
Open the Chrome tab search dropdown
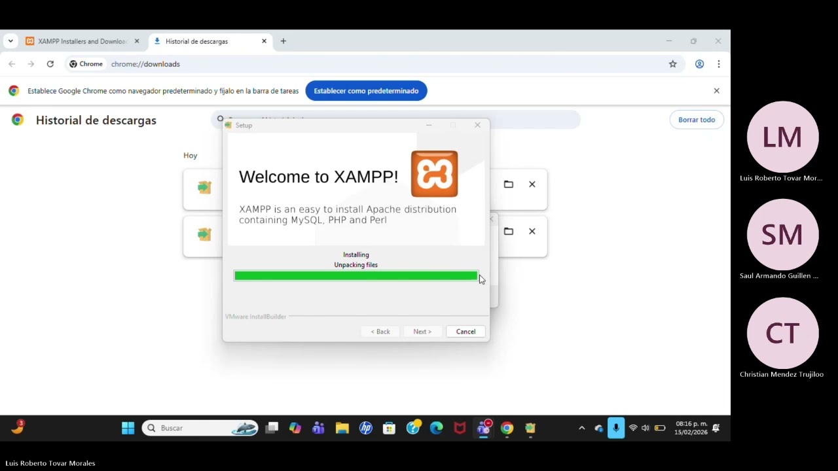10,41
